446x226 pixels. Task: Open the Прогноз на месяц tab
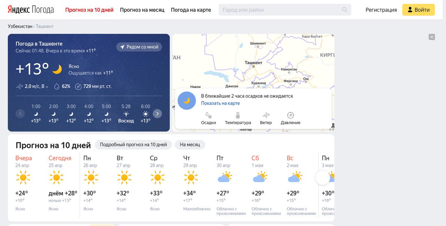tap(142, 10)
